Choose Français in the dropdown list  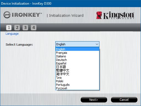coord(77,53)
